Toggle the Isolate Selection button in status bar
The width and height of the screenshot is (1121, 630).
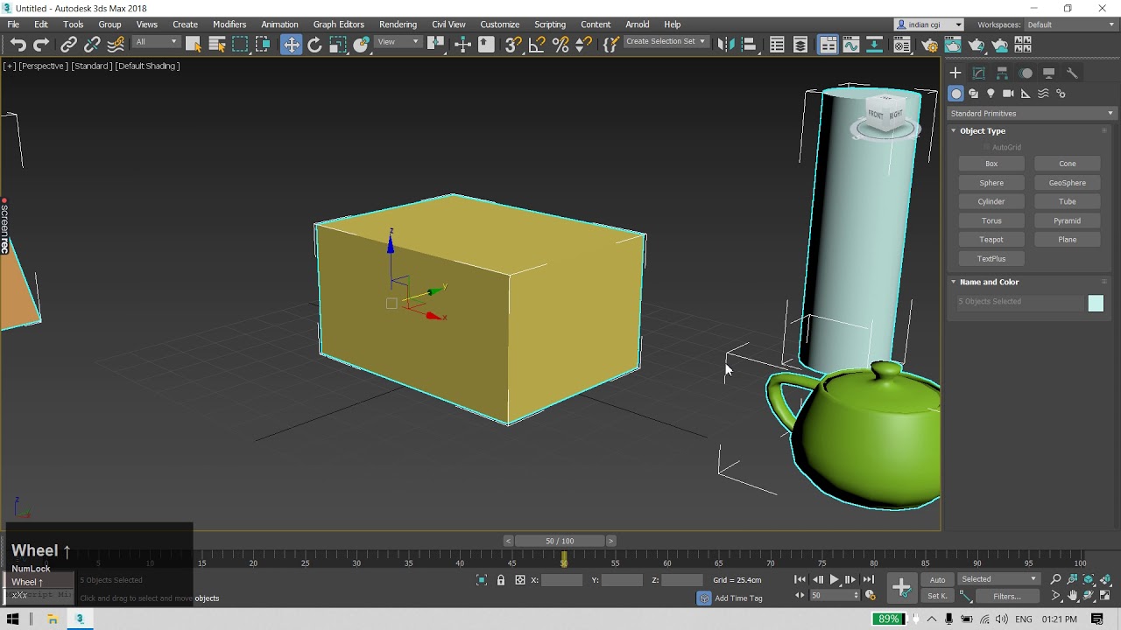pos(481,580)
